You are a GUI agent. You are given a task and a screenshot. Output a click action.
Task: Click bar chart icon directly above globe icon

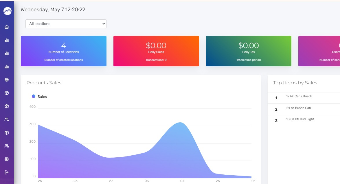(7, 67)
